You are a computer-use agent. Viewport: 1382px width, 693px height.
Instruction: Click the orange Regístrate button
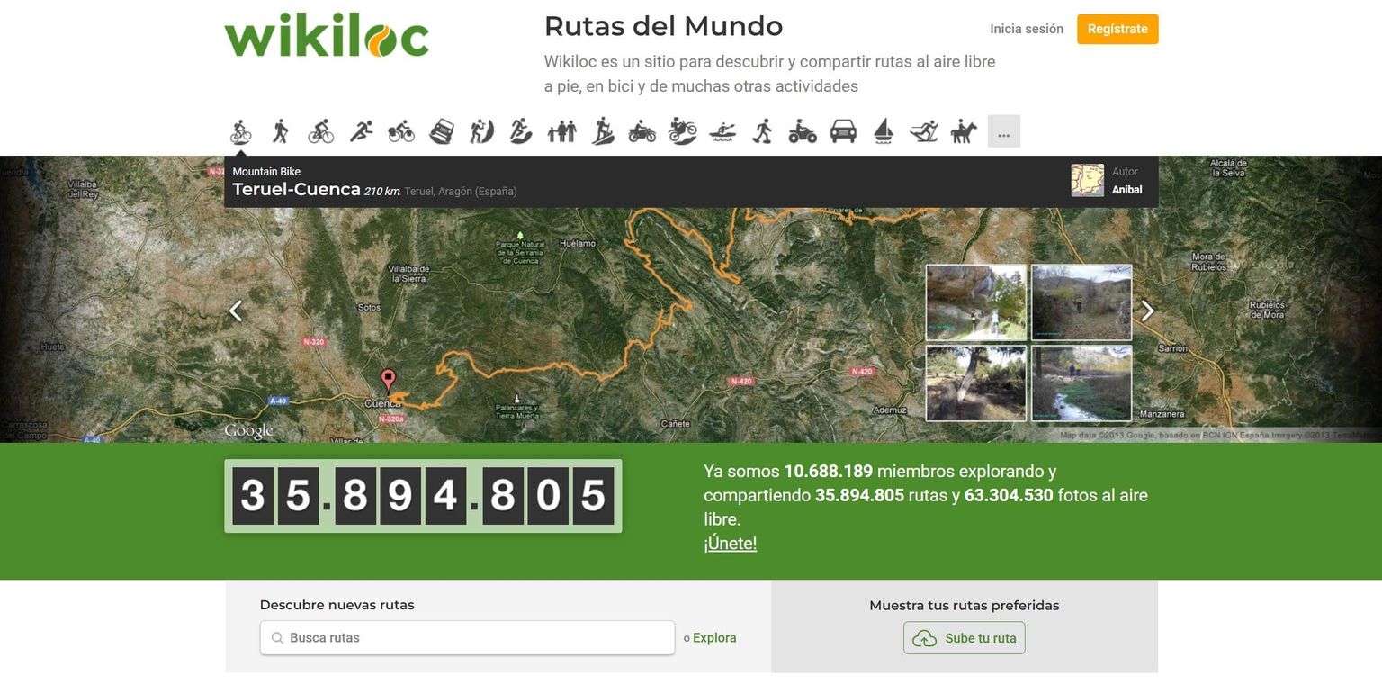(x=1117, y=29)
